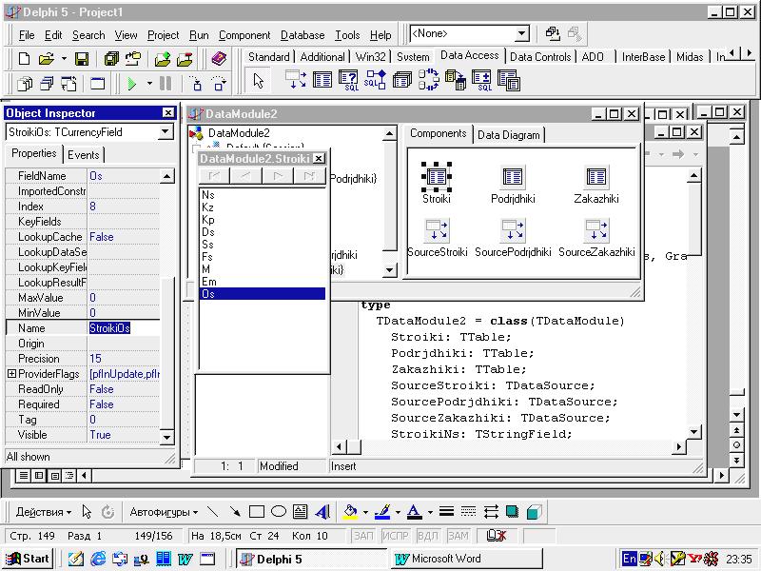Pick the BatchMove component in palette
The height and width of the screenshot is (571, 761).
pos(456,80)
